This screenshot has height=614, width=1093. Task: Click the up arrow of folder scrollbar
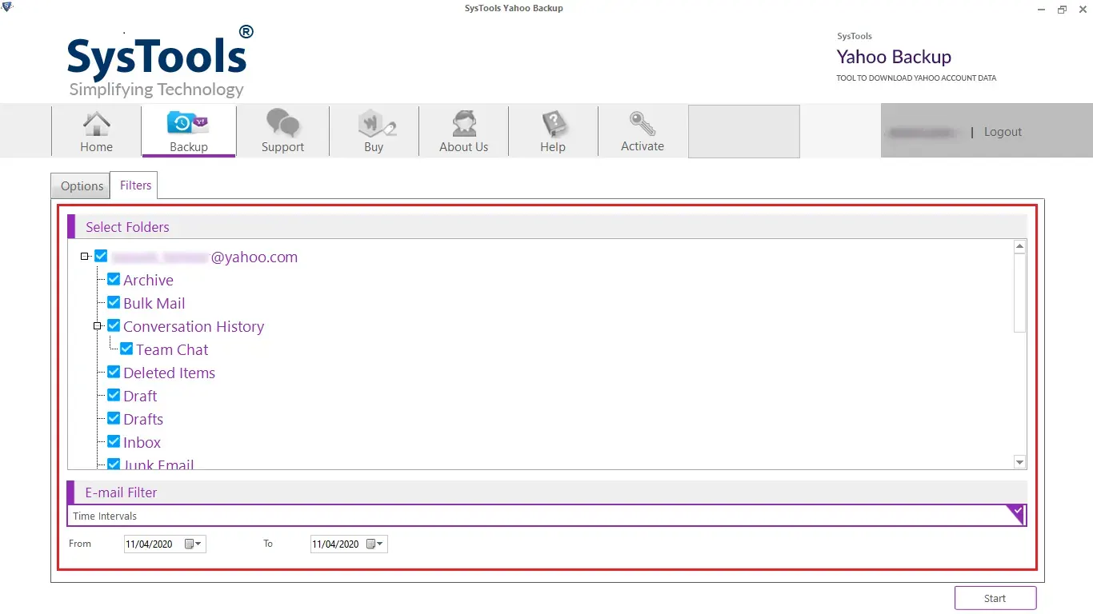(1019, 247)
